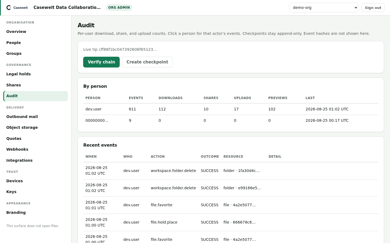
Task: Open Branding under Appearance
Action: coord(35,212)
